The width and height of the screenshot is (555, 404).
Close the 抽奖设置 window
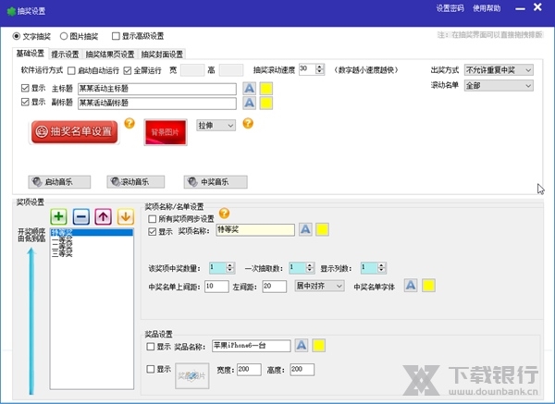tap(537, 7)
